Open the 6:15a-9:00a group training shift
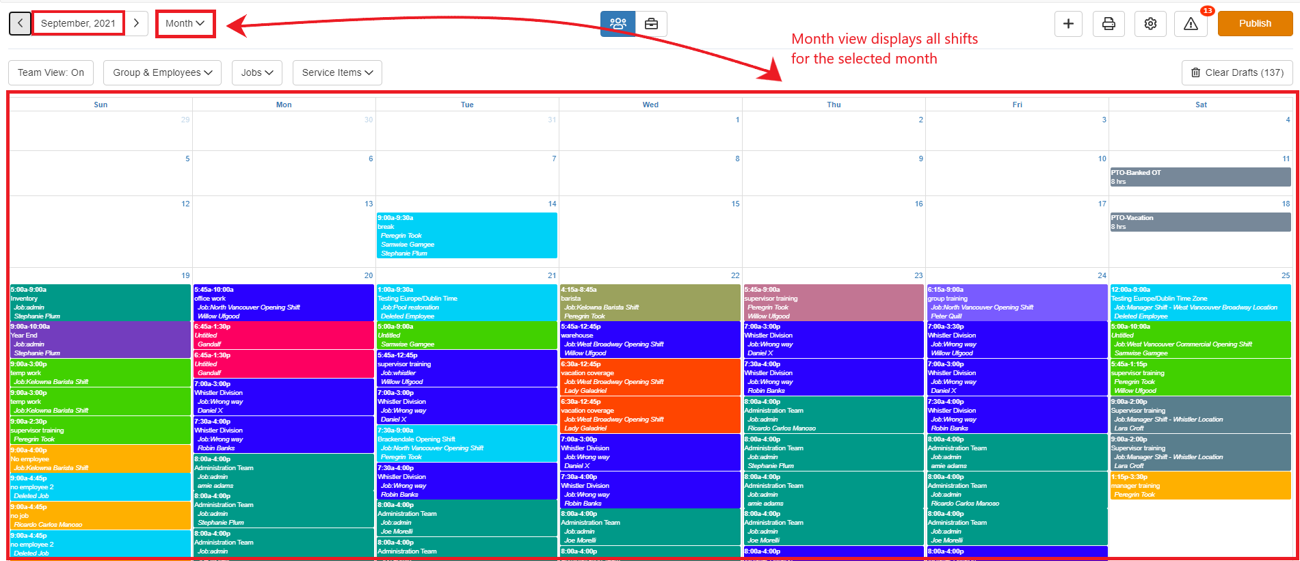 [x=1017, y=303]
